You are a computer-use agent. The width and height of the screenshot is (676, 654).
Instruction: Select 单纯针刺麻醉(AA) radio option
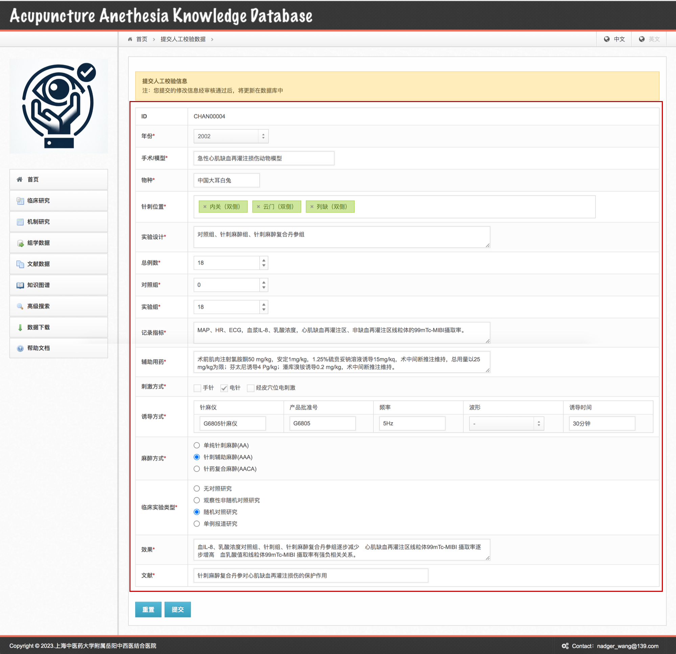[197, 445]
